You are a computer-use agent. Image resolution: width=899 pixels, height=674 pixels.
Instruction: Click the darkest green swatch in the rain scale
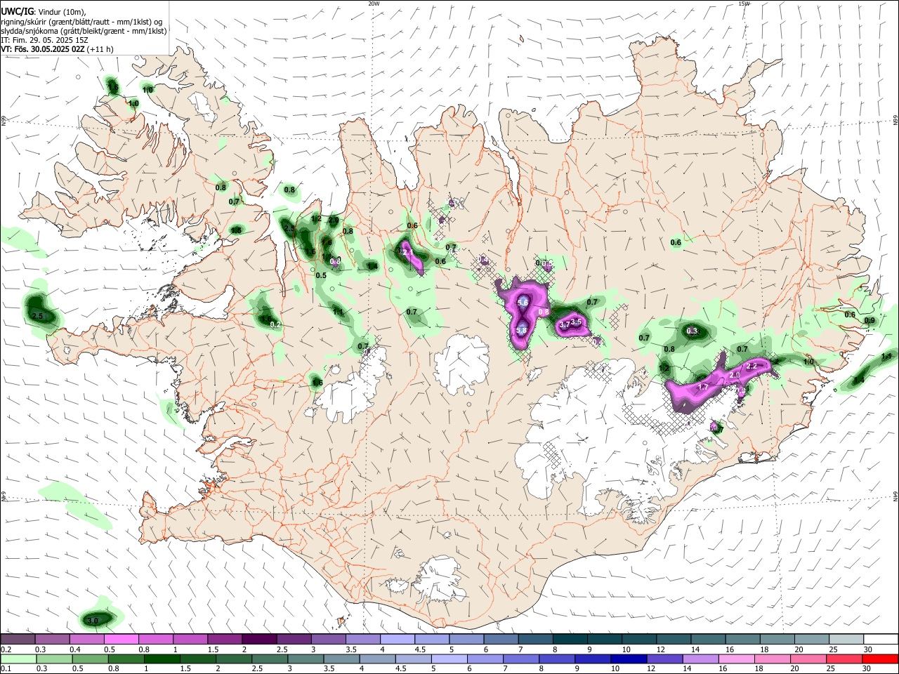(161, 659)
